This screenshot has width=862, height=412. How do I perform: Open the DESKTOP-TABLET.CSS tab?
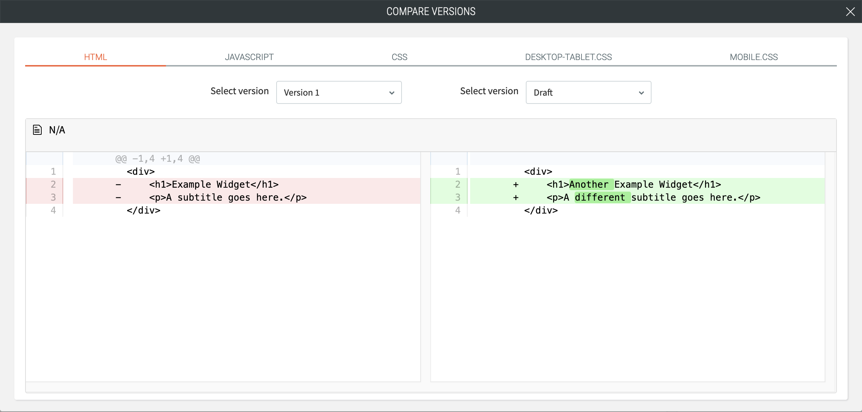(x=568, y=57)
